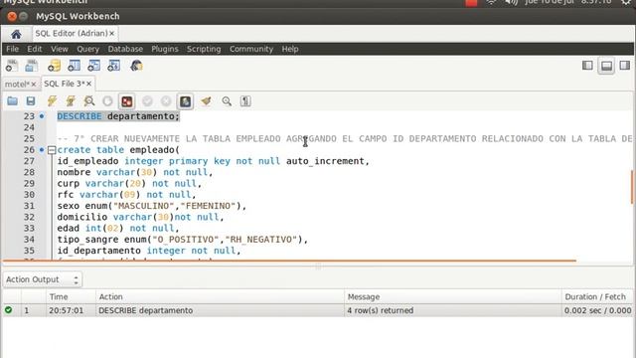This screenshot has height=358, width=636.
Task: Beautify the SQL script with broom icon
Action: [206, 101]
